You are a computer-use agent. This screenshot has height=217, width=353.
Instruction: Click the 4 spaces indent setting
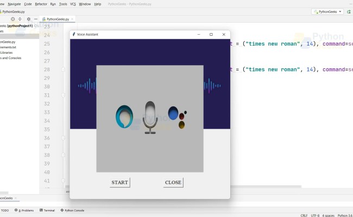(328, 215)
